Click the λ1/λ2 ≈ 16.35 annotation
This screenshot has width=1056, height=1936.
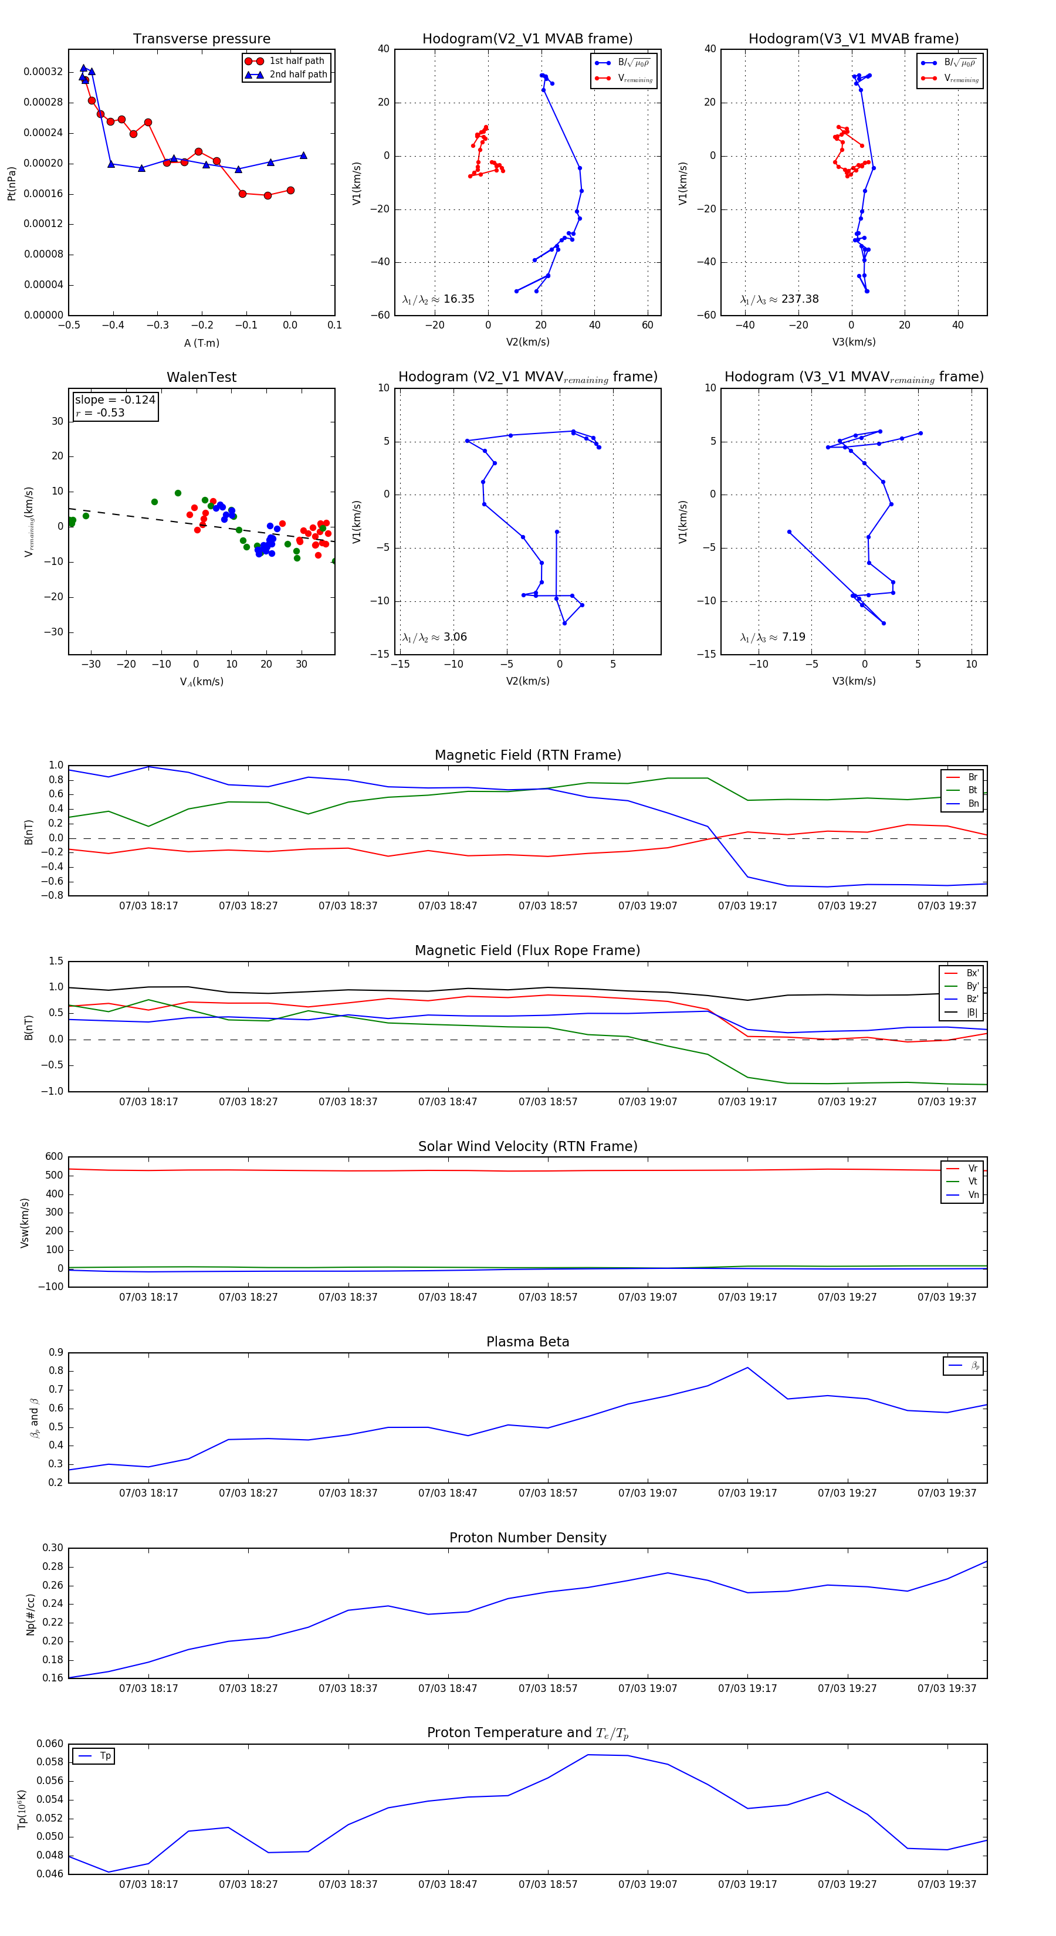(x=438, y=299)
